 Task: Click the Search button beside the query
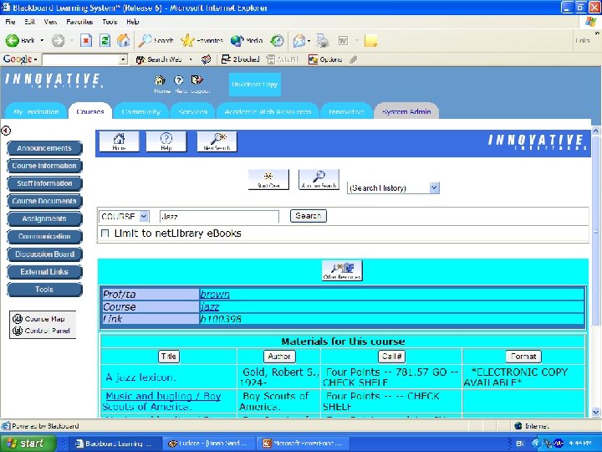[308, 216]
